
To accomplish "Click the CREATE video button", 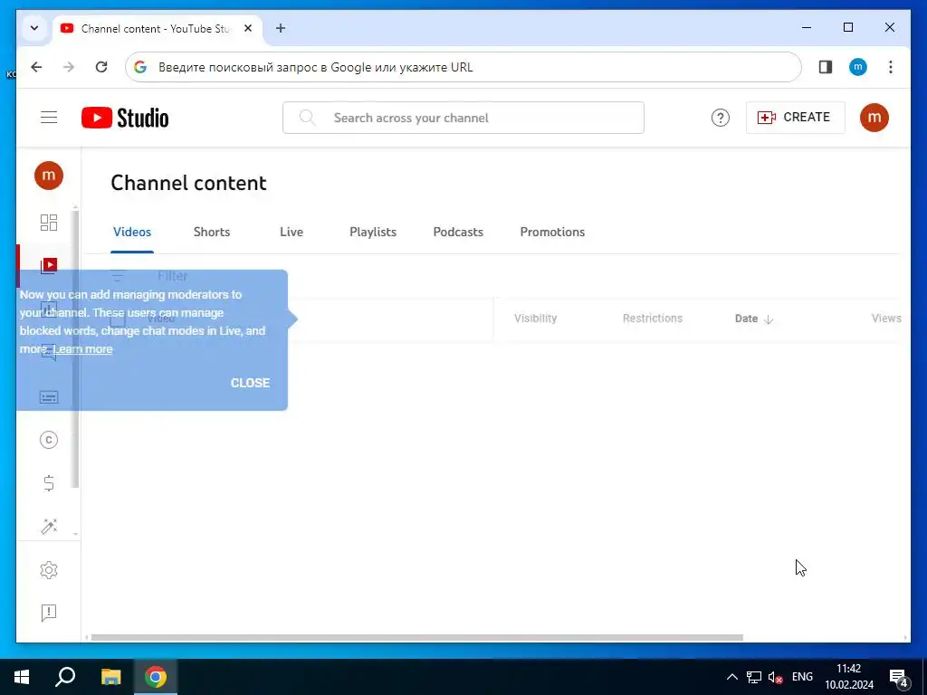I will click(x=795, y=118).
